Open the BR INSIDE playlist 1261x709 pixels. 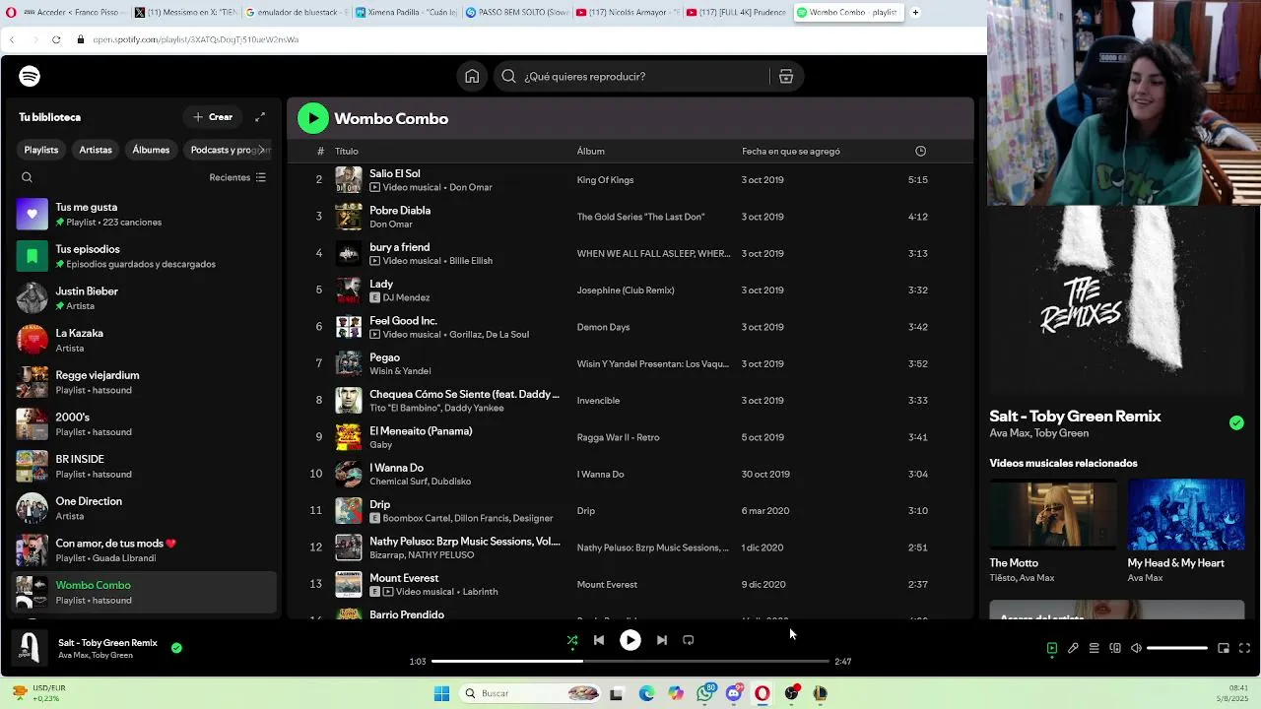click(x=144, y=467)
